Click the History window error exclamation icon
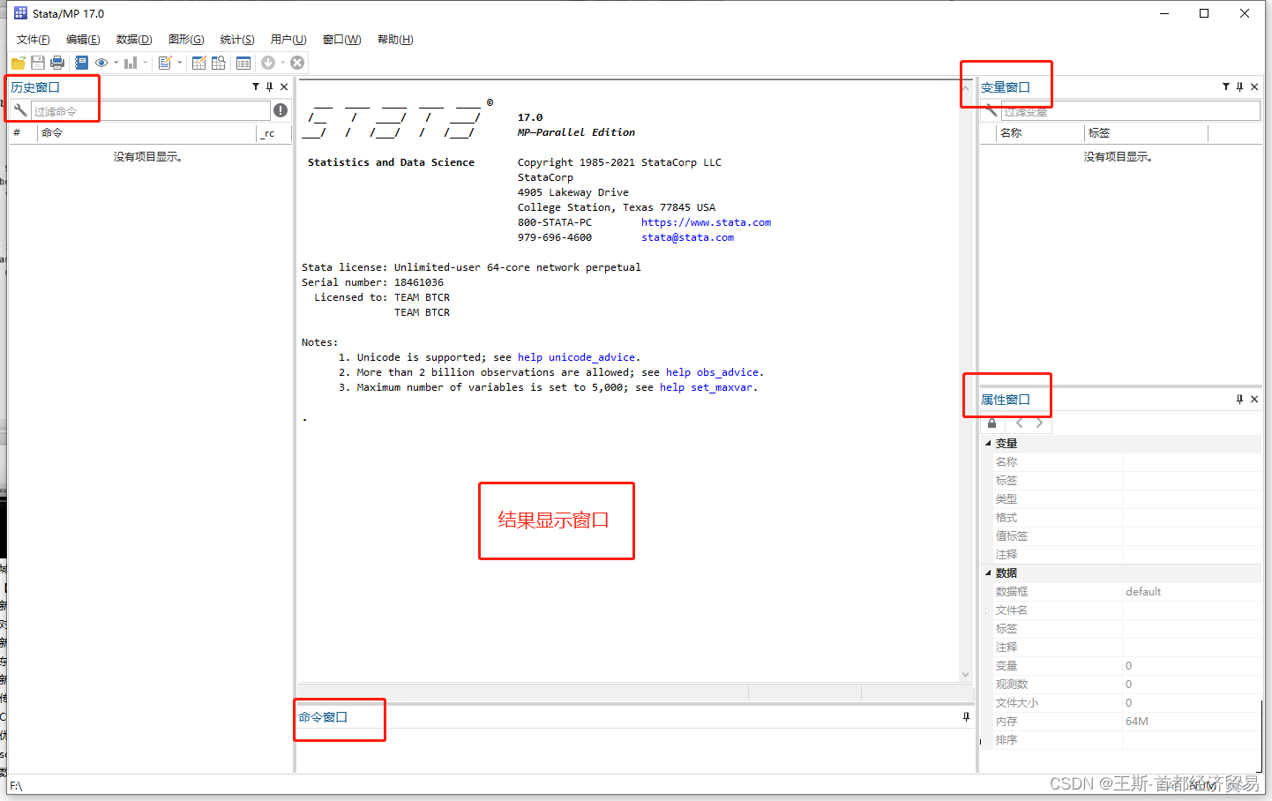1272x801 pixels. tap(281, 110)
